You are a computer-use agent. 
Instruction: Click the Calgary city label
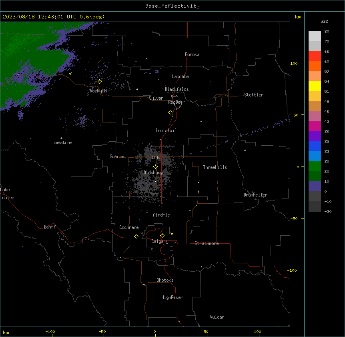tap(160, 241)
